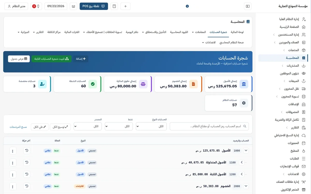
Task: Click the تكامل الزكاة والضريبة icon in sidebar
Action: (304, 120)
